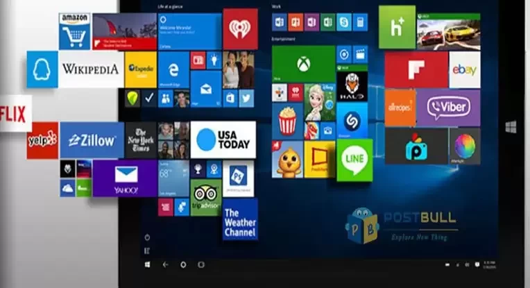The height and width of the screenshot is (288, 530).
Task: Open the eBay tile
Action: pyautogui.click(x=465, y=70)
